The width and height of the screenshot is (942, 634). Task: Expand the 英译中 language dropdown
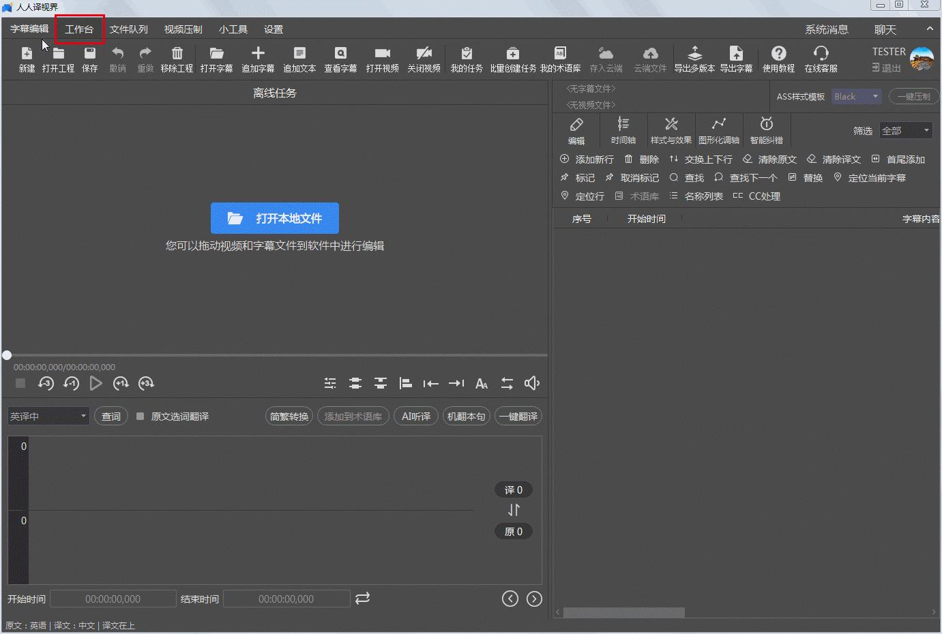click(48, 417)
